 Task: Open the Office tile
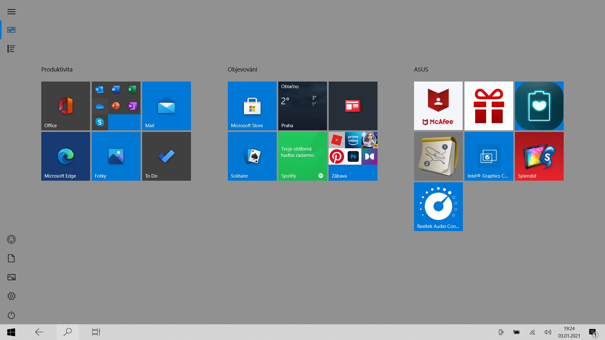pos(66,106)
